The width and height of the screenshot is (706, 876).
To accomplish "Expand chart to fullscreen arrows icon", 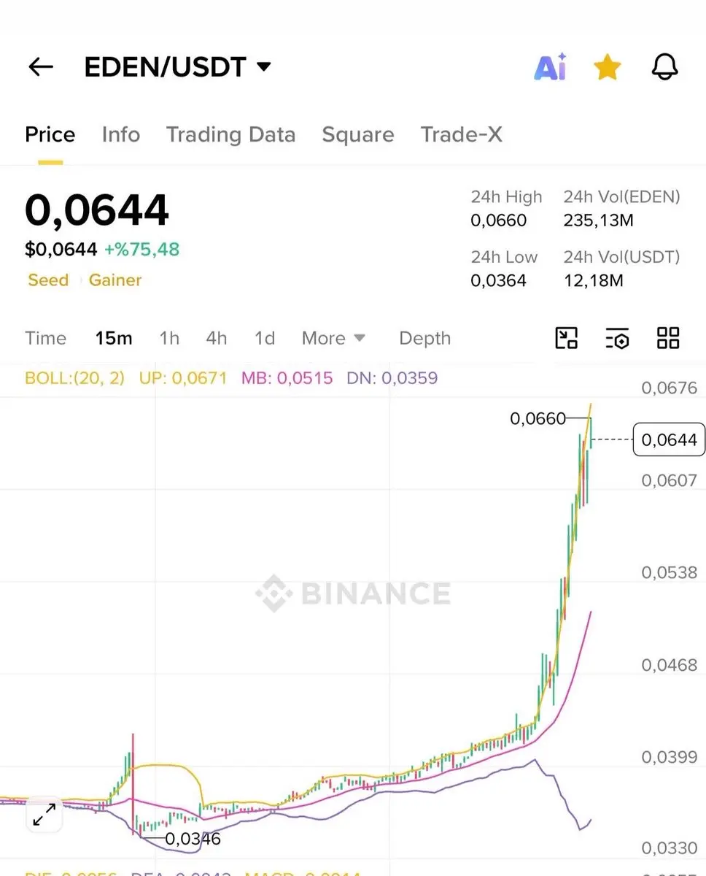I will click(44, 815).
